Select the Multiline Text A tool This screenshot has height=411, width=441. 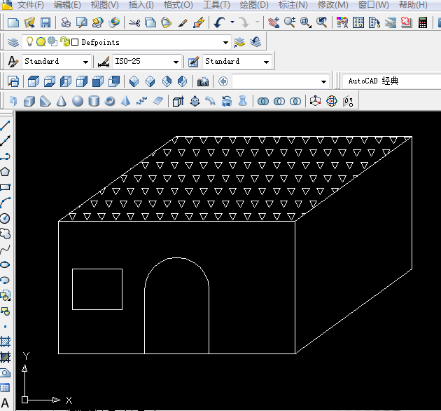(x=5, y=403)
